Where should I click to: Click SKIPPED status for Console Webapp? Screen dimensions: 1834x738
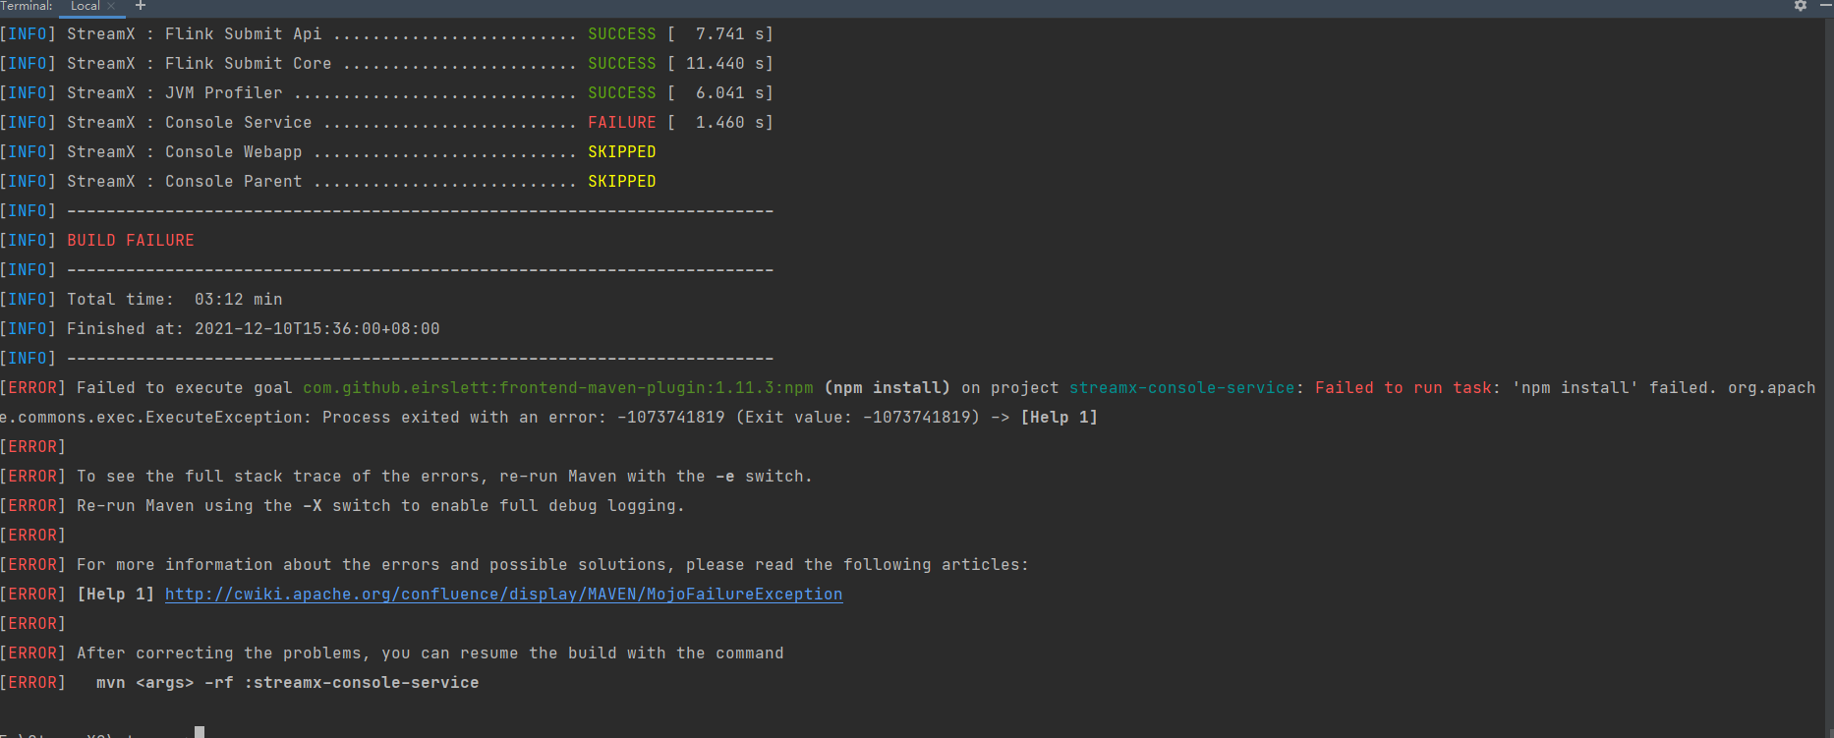[622, 152]
